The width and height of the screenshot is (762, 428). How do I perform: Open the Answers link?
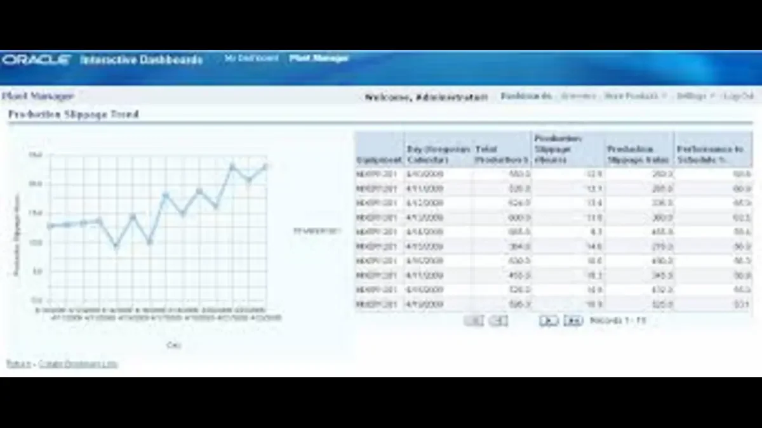[578, 96]
